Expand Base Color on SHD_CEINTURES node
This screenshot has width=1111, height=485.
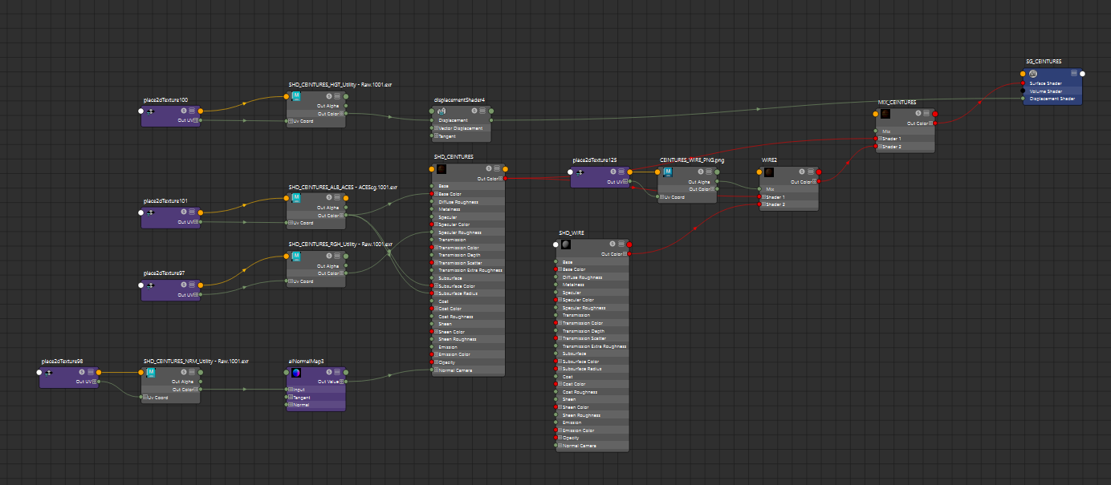436,194
